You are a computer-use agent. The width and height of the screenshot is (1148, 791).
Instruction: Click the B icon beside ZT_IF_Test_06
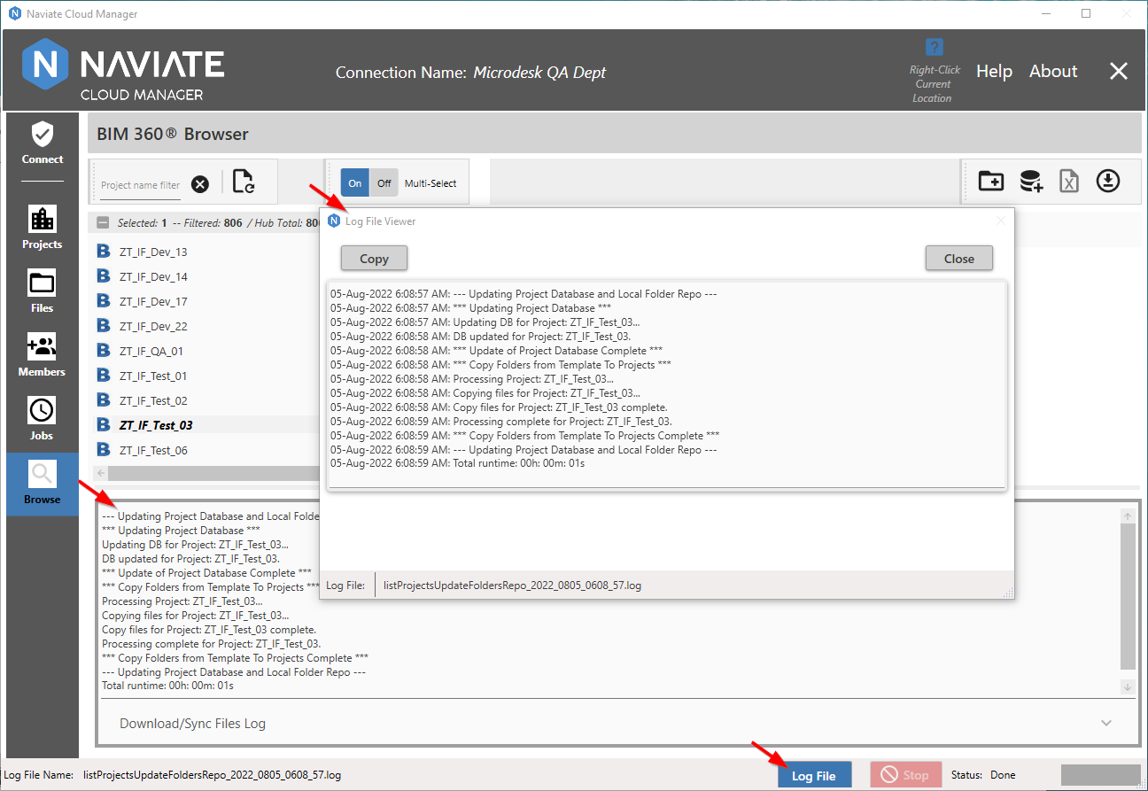click(103, 450)
